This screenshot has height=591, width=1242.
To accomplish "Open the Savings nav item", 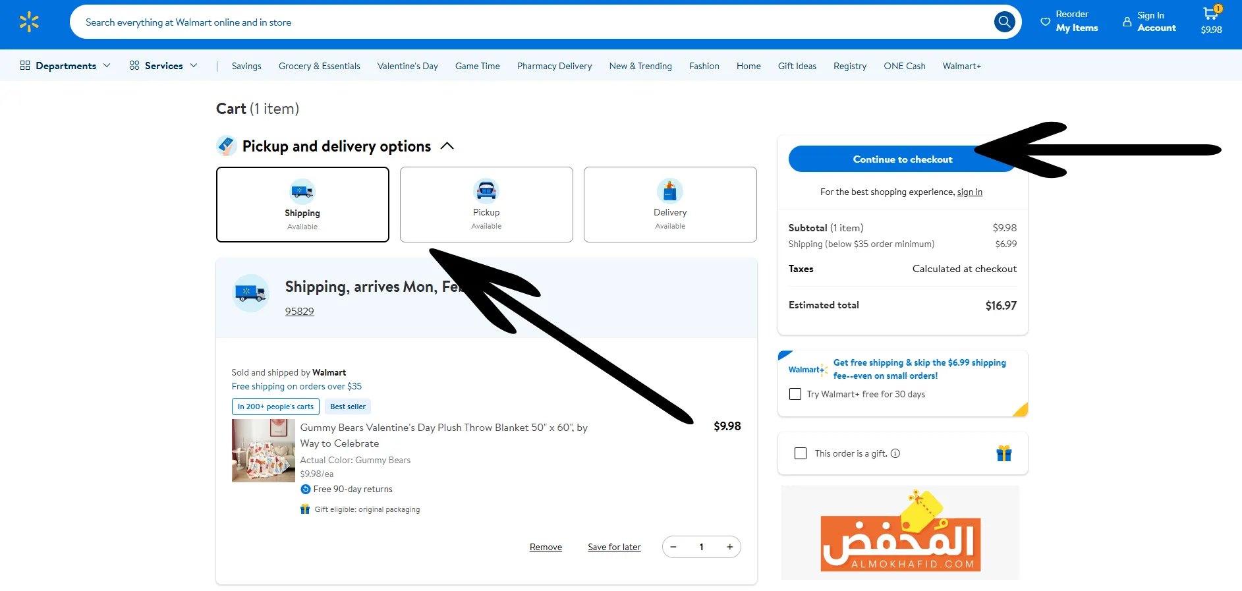I will click(x=246, y=66).
